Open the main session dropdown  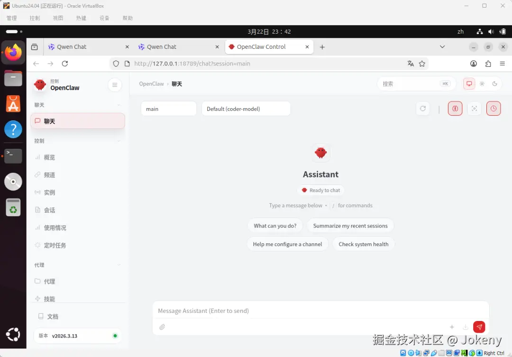tap(168, 109)
